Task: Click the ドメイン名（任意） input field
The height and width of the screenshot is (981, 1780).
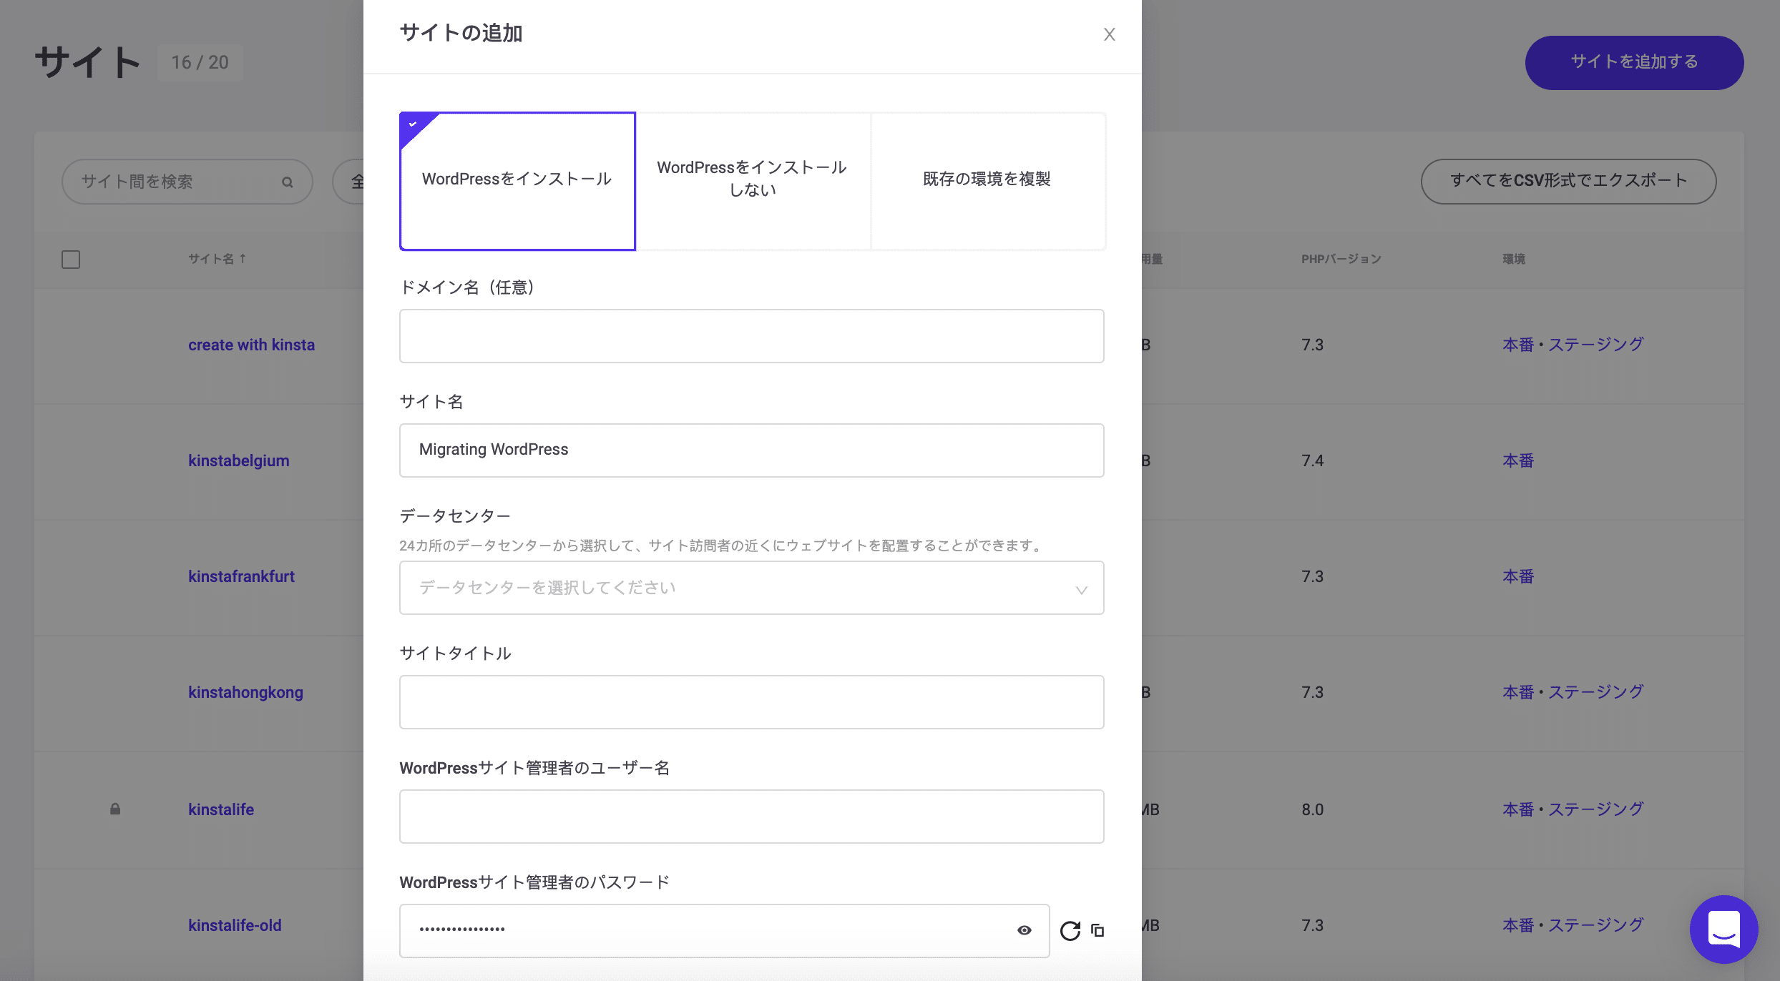Action: pyautogui.click(x=751, y=336)
